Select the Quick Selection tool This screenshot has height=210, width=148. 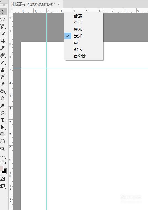click(x=2, y=33)
